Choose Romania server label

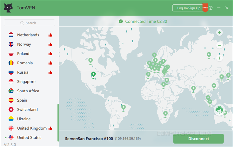25,63
